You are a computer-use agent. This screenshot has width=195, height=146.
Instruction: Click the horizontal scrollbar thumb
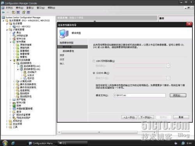tap(99, 132)
